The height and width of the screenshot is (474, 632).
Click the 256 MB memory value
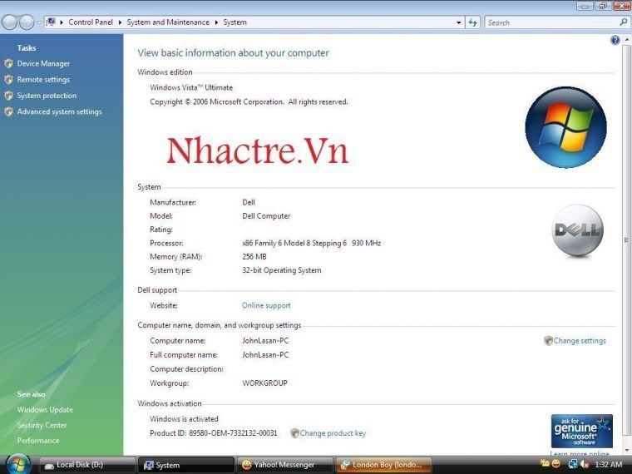(x=254, y=257)
